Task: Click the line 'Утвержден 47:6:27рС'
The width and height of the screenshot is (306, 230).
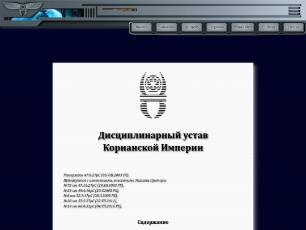Action: 96,175
